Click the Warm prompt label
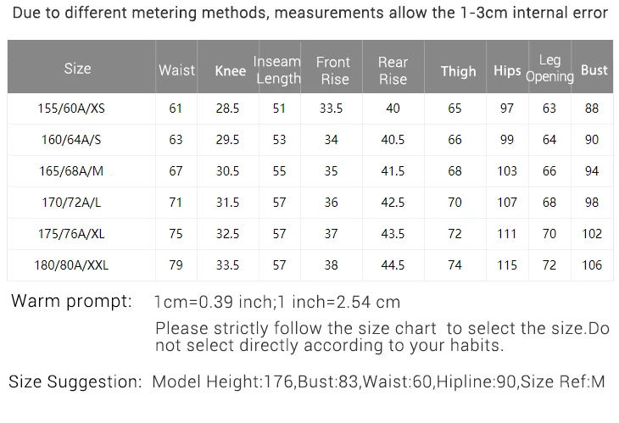Viewport: 619px width, 423px height. 71,301
